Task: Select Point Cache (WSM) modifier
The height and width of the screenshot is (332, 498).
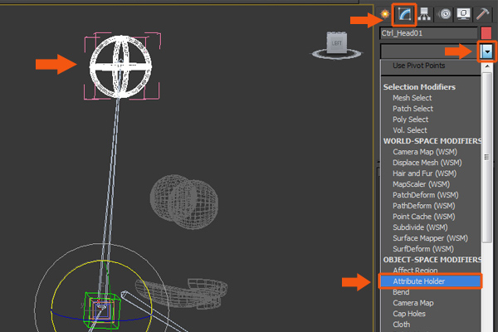Action: [x=423, y=217]
